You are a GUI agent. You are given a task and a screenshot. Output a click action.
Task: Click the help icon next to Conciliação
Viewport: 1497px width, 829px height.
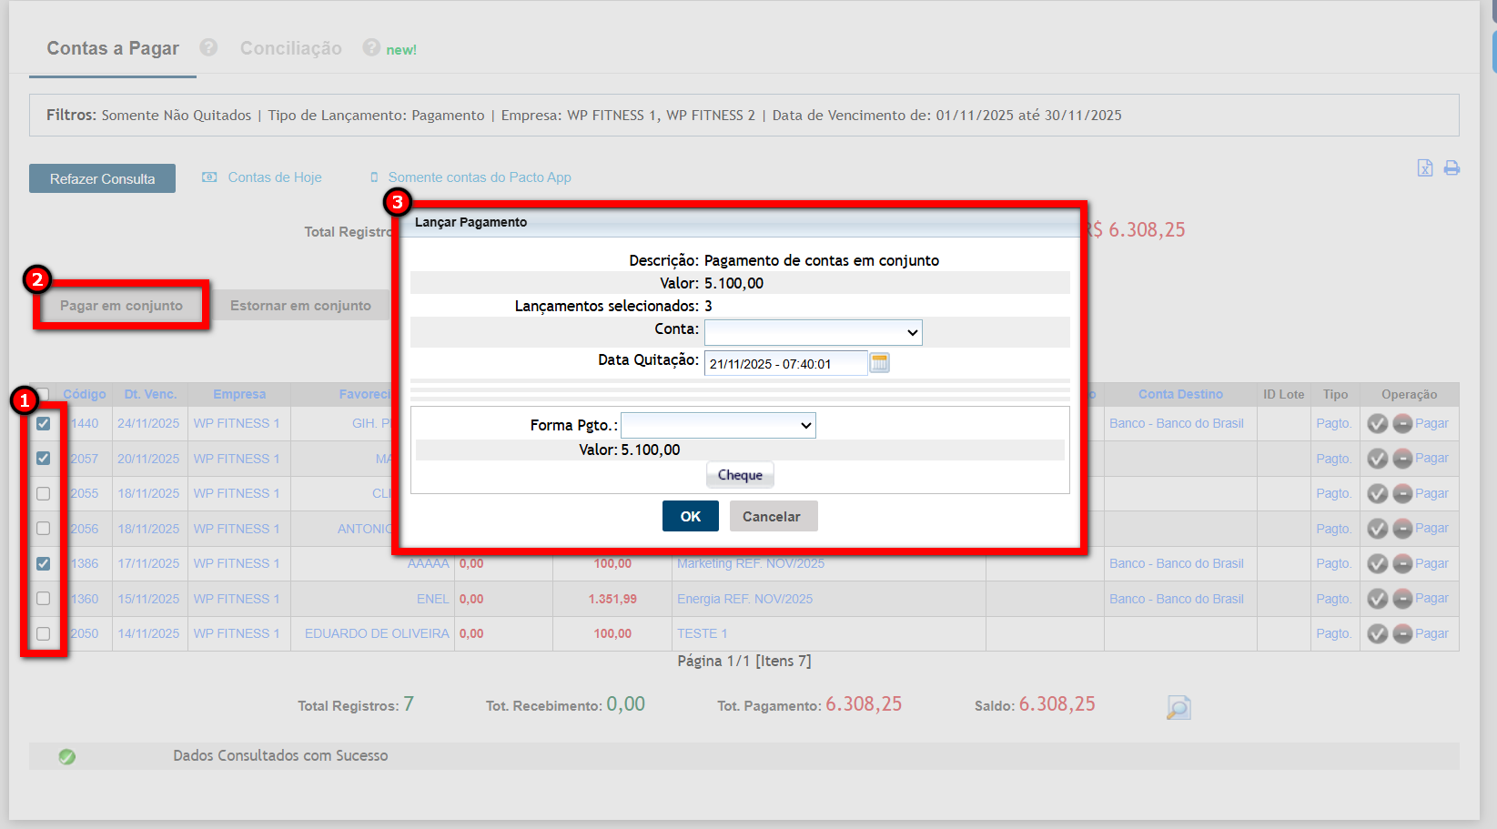click(x=371, y=47)
